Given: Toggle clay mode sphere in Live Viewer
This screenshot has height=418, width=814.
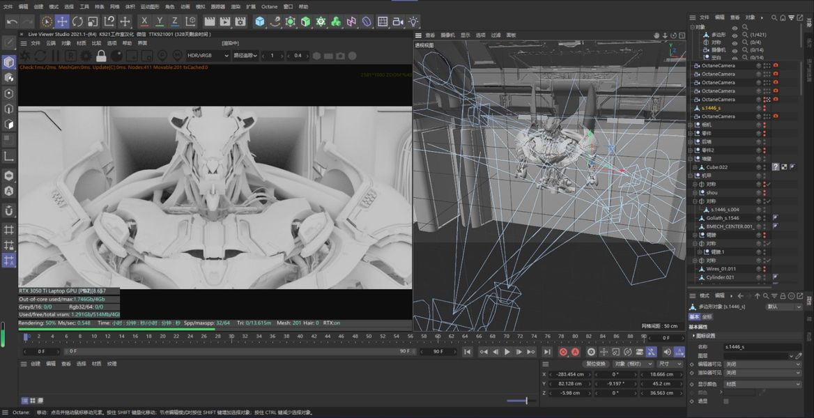Looking at the screenshot, I should point(116,56).
